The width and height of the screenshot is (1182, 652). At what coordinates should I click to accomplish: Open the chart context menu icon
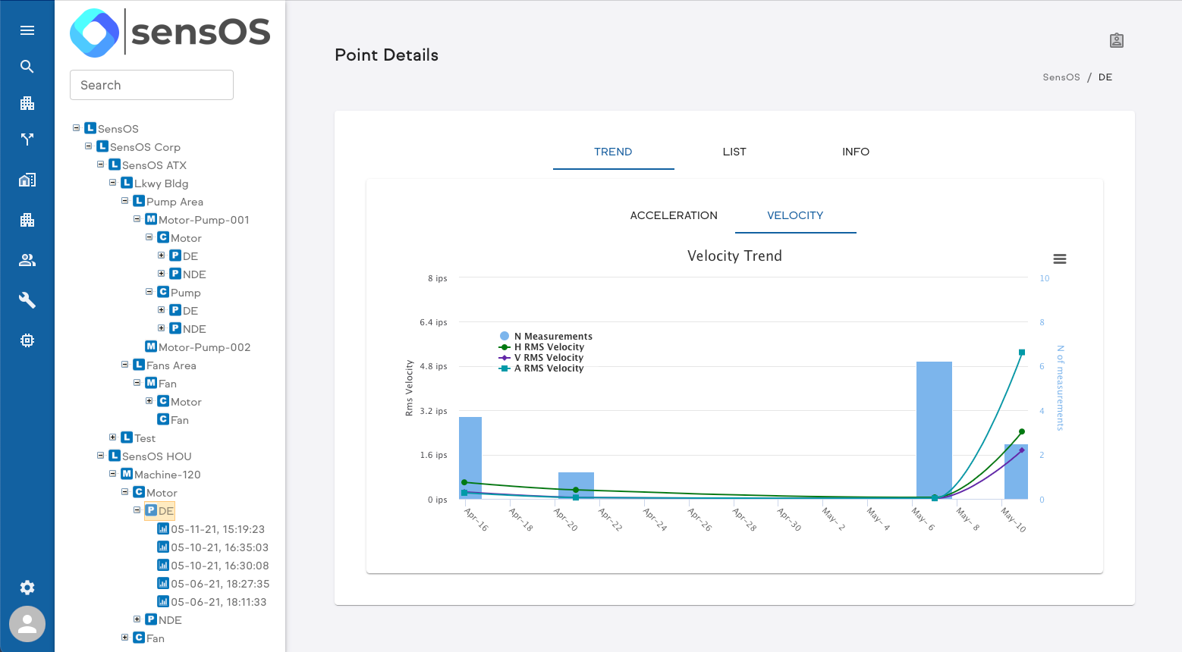coord(1060,259)
